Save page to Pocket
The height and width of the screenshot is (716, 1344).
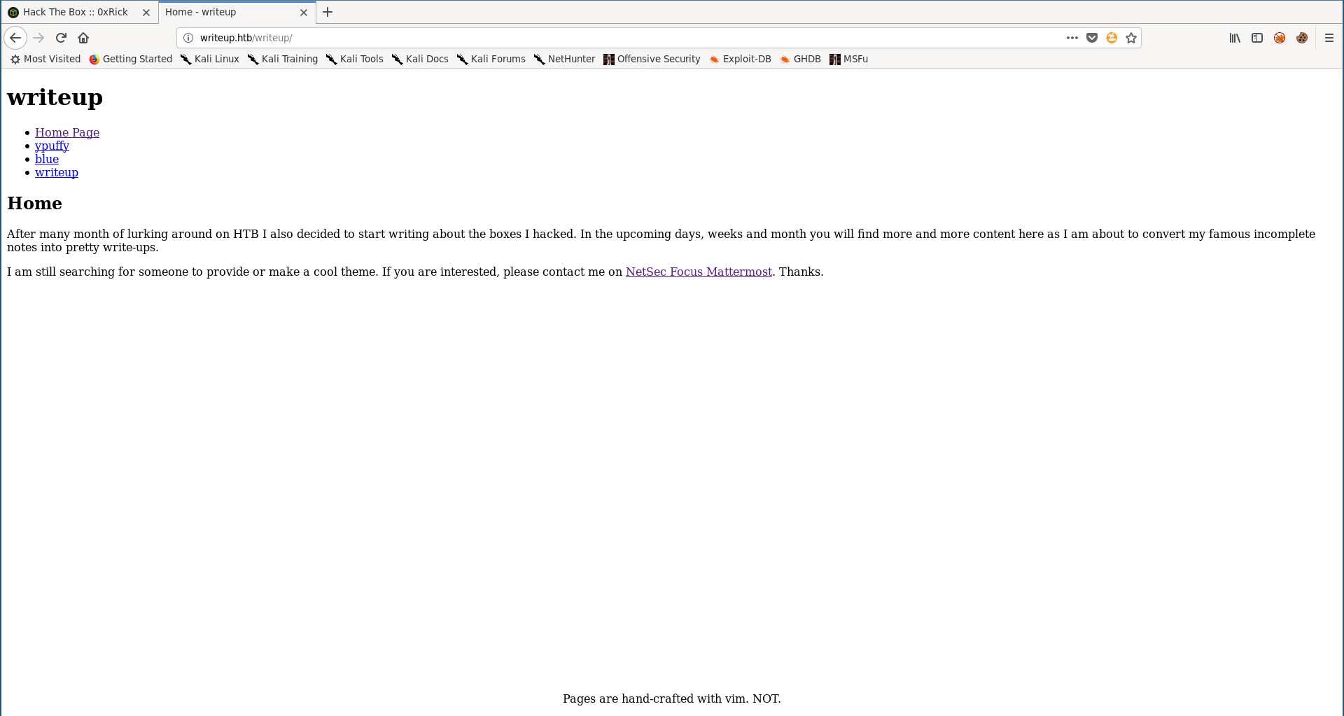click(1091, 38)
